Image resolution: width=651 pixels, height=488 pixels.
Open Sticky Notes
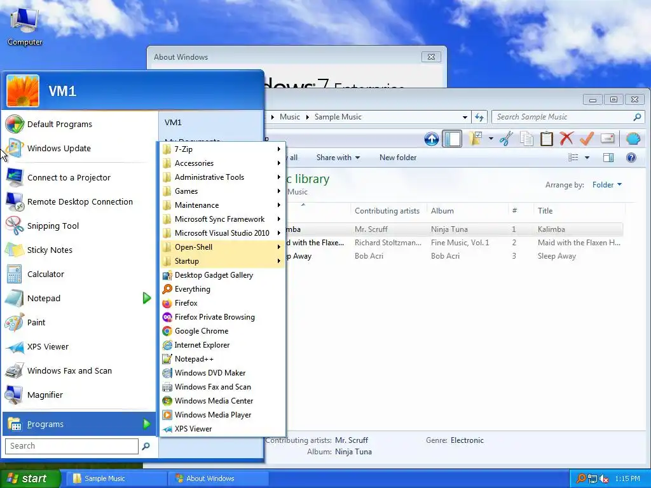click(79, 250)
